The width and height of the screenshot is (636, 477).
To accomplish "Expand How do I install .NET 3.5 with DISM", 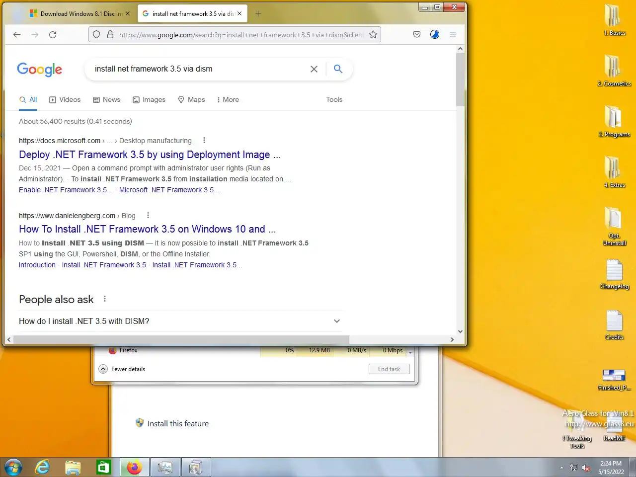I will (x=180, y=321).
